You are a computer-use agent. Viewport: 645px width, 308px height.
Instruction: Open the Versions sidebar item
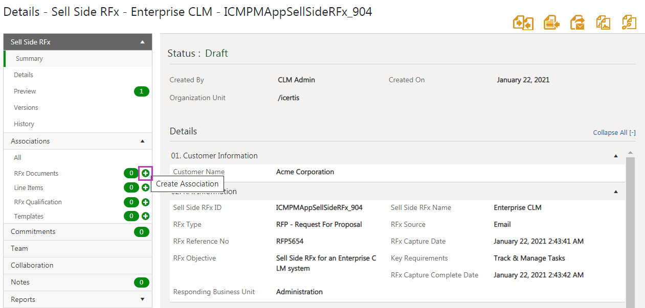point(26,108)
